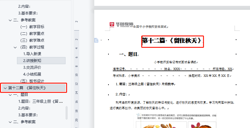Collapse the 一、题目 outline node
250x128 pixels.
point(10,95)
